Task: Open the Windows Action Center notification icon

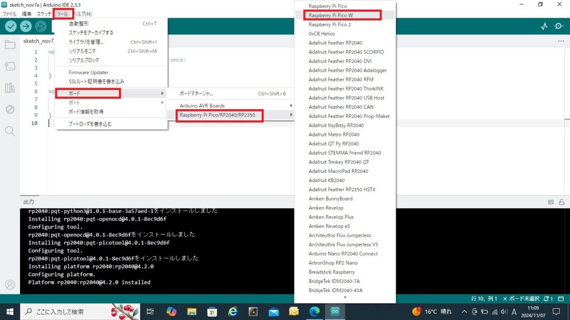Action: 556,312
